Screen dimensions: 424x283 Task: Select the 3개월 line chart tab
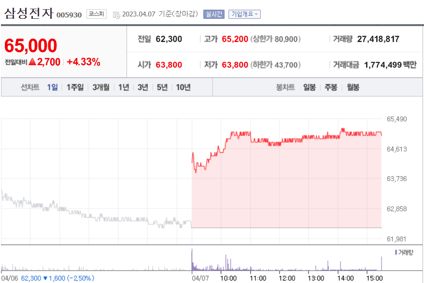(101, 87)
